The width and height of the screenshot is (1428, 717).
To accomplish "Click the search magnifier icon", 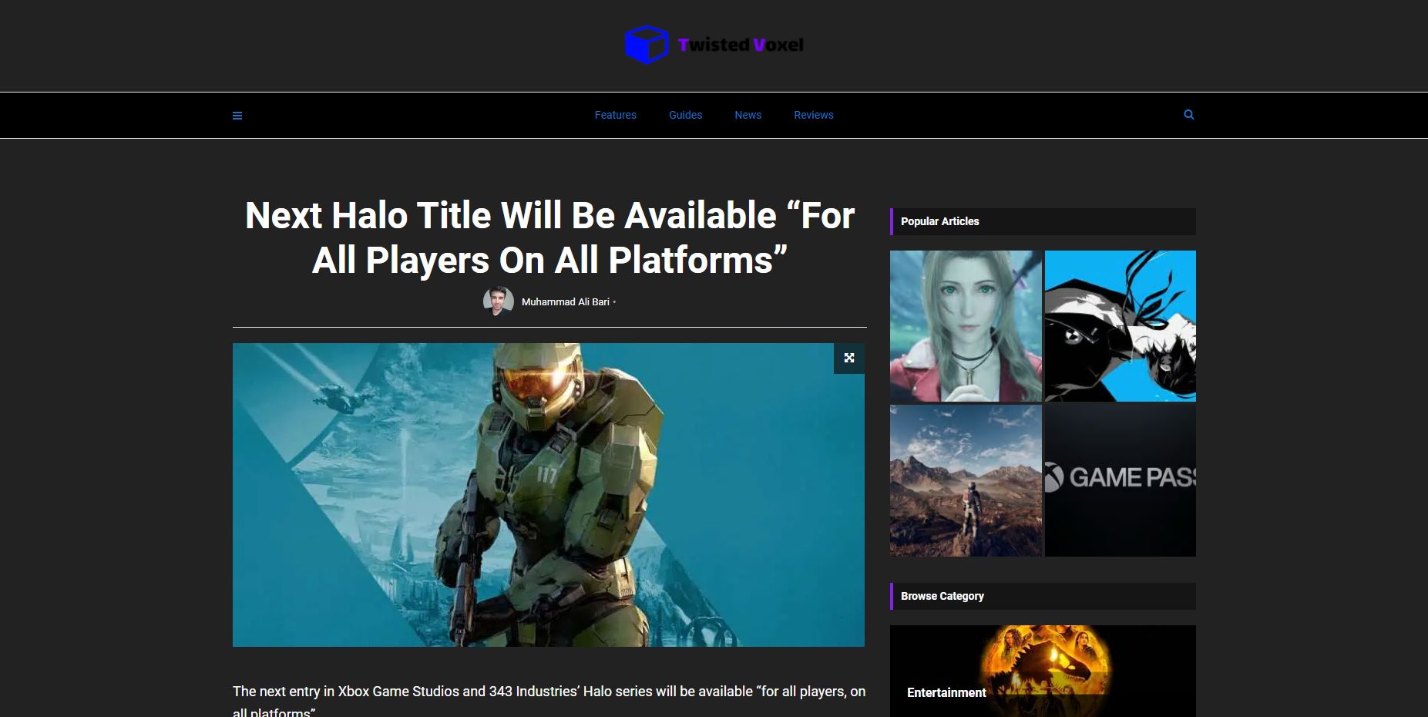I will 1189,115.
